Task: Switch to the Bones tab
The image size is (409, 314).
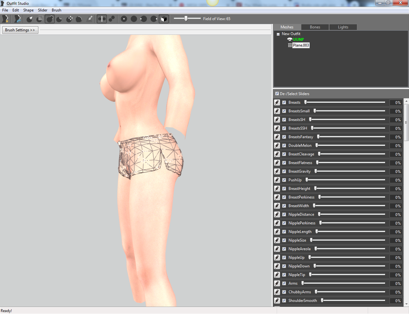Action: pyautogui.click(x=315, y=27)
